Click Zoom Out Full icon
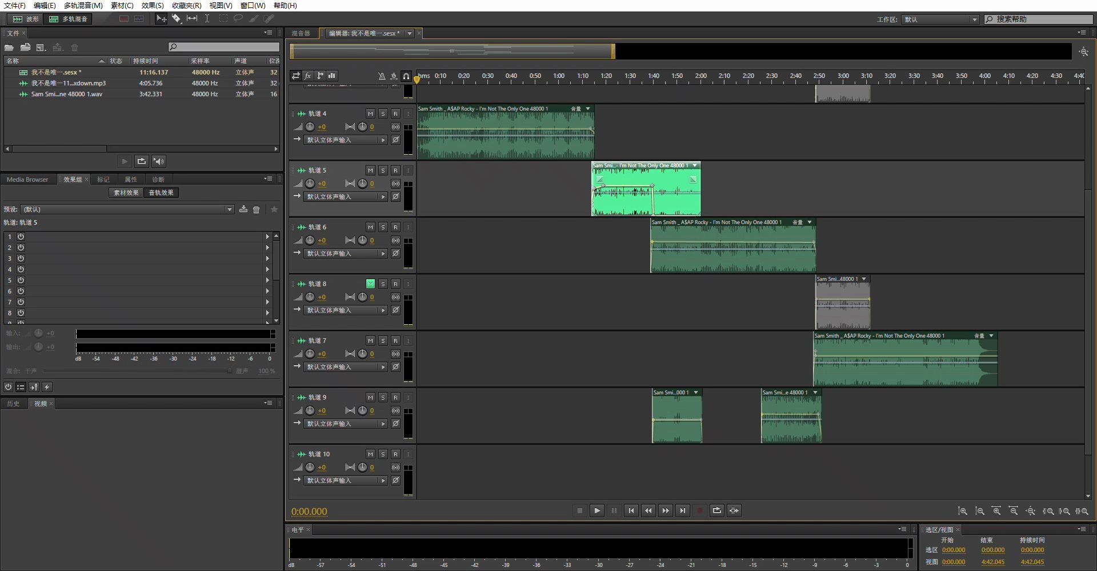Viewport: 1097px width, 571px height. 1031,511
